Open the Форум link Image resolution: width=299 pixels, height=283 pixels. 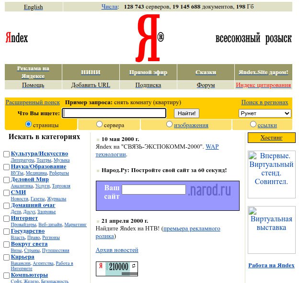(x=206, y=85)
